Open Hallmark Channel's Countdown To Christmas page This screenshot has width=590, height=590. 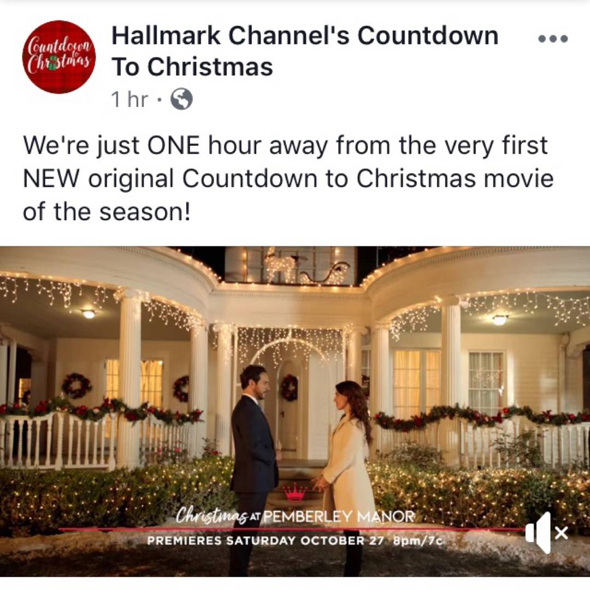(305, 51)
